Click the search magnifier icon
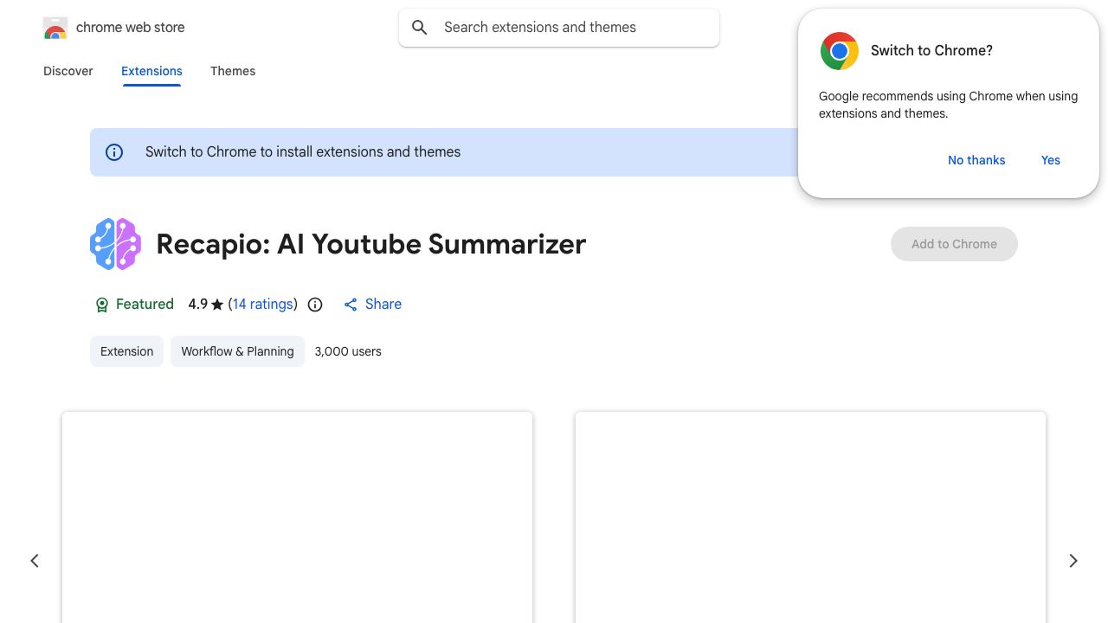This screenshot has width=1108, height=623. [420, 28]
